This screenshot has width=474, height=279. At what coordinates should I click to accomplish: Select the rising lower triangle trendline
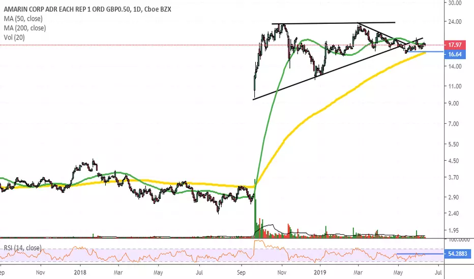[x=338, y=69]
